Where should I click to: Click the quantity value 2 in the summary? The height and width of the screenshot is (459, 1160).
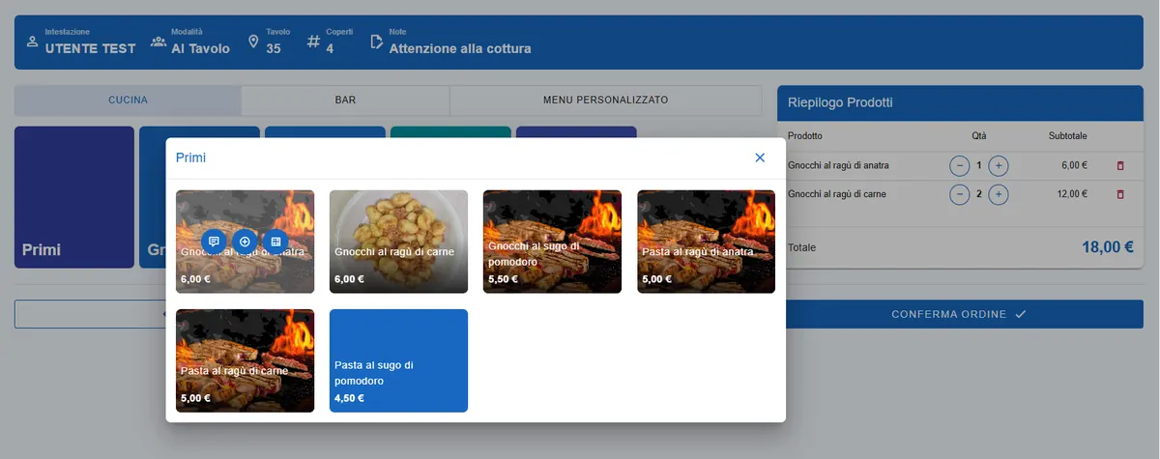click(x=979, y=194)
